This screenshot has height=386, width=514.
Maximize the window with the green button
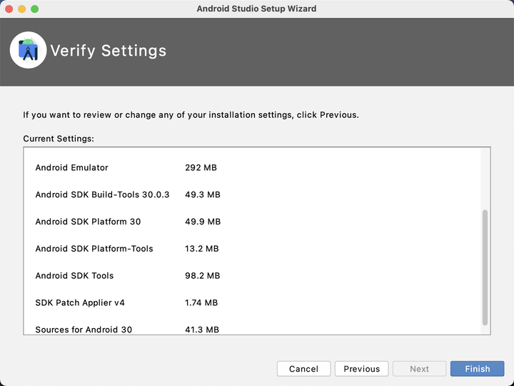tap(35, 9)
